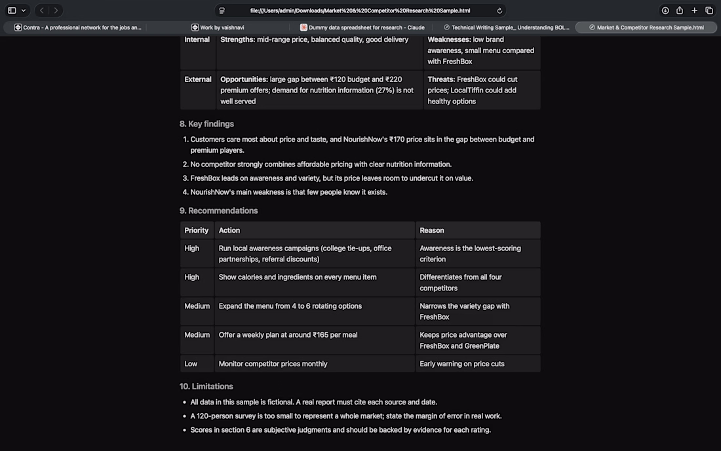Click the '10. Limitations' heading
This screenshot has height=451, width=721.
206,387
